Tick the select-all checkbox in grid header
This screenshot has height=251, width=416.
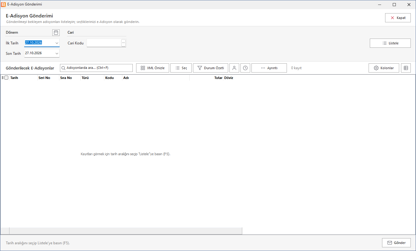click(6, 78)
